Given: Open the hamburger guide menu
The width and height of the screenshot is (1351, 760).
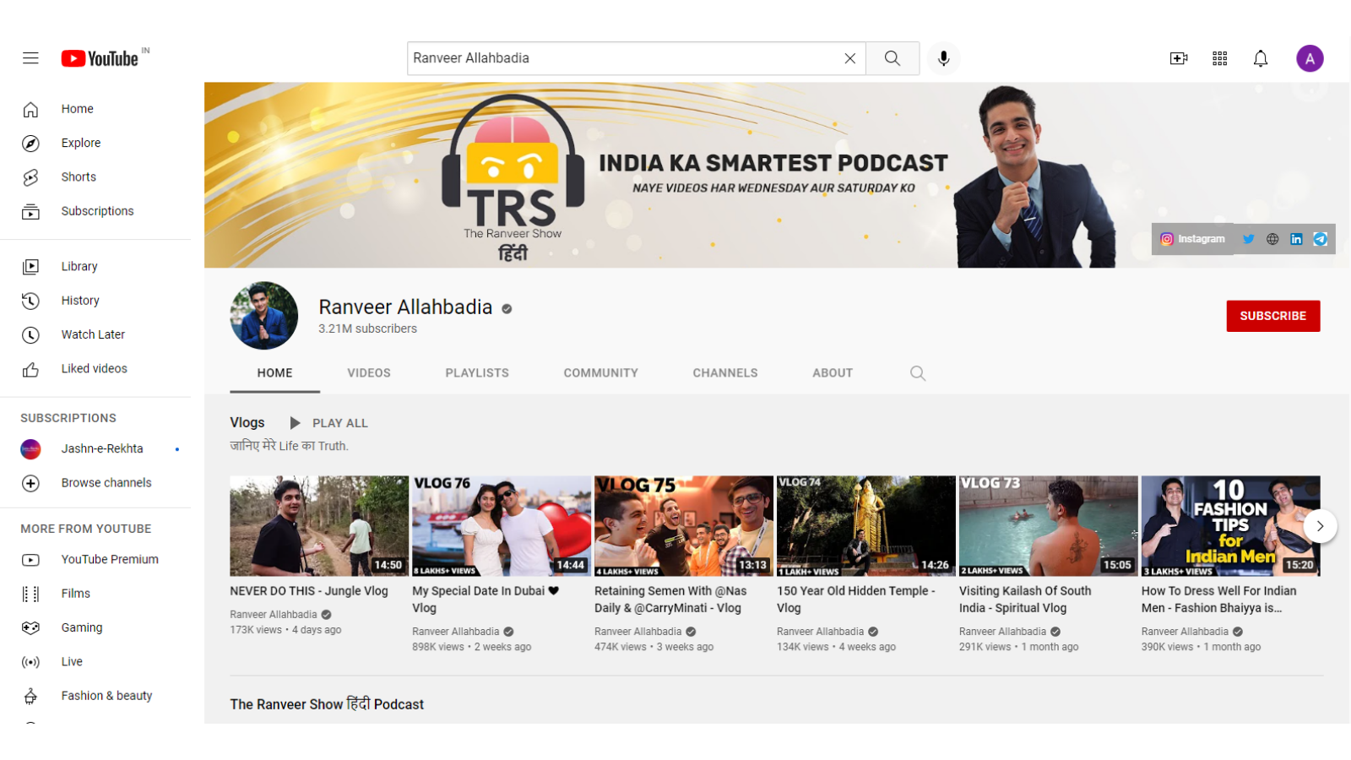Looking at the screenshot, I should coord(30,58).
